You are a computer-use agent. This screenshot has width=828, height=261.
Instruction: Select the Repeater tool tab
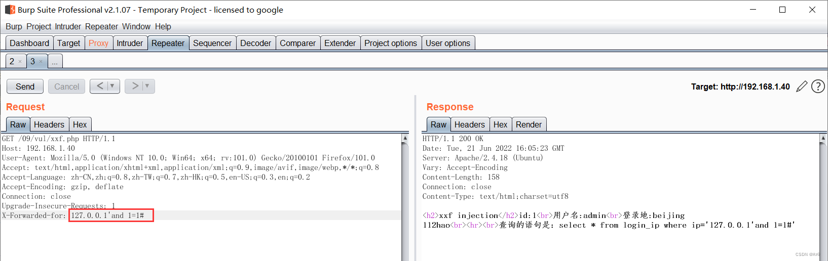click(168, 43)
